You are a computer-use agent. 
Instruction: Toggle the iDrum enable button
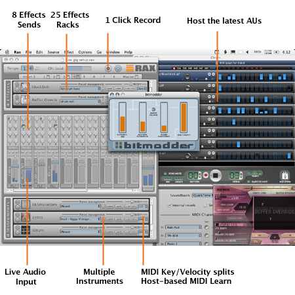pos(18,228)
